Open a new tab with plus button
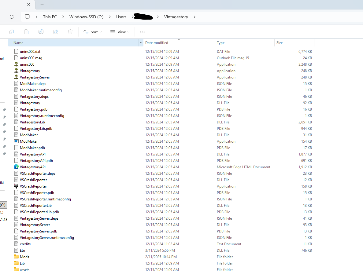This screenshot has height=278, width=363. (42, 5)
